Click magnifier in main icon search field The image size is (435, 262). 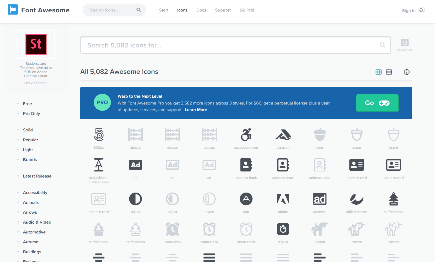382,45
